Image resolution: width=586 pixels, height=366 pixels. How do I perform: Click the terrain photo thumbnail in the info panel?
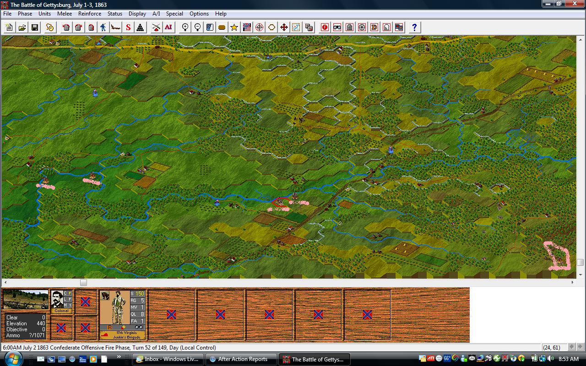point(26,300)
